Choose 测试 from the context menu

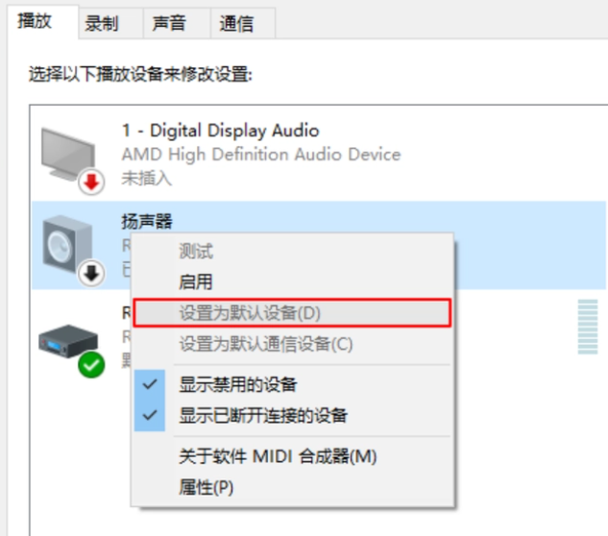pos(196,252)
